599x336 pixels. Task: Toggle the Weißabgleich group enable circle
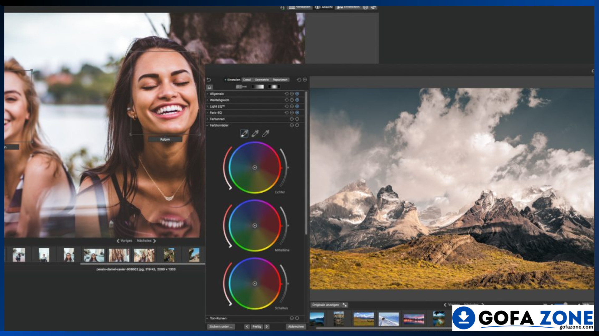pos(297,100)
